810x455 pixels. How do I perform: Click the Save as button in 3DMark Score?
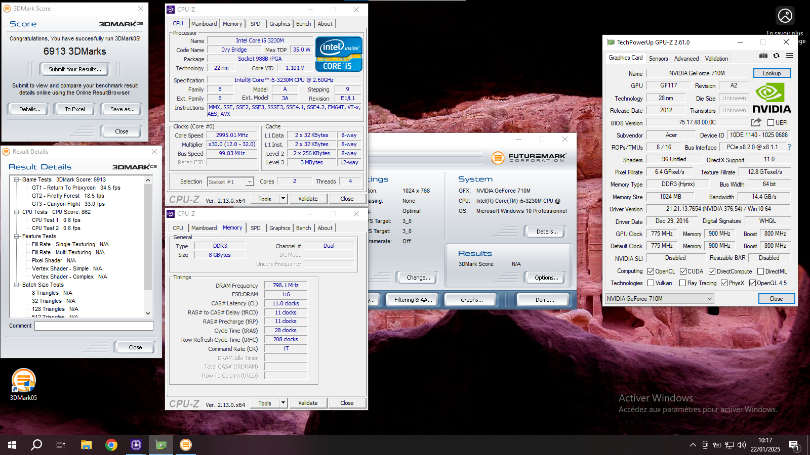123,109
